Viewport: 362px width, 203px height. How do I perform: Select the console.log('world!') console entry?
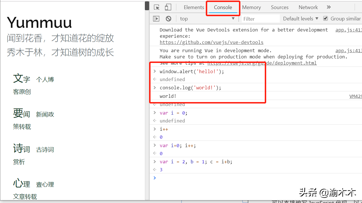click(x=190, y=88)
